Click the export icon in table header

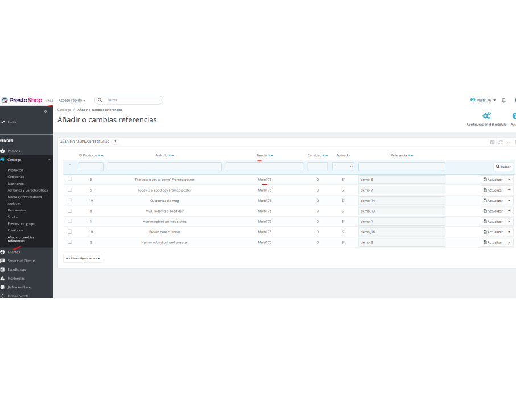tap(492, 142)
